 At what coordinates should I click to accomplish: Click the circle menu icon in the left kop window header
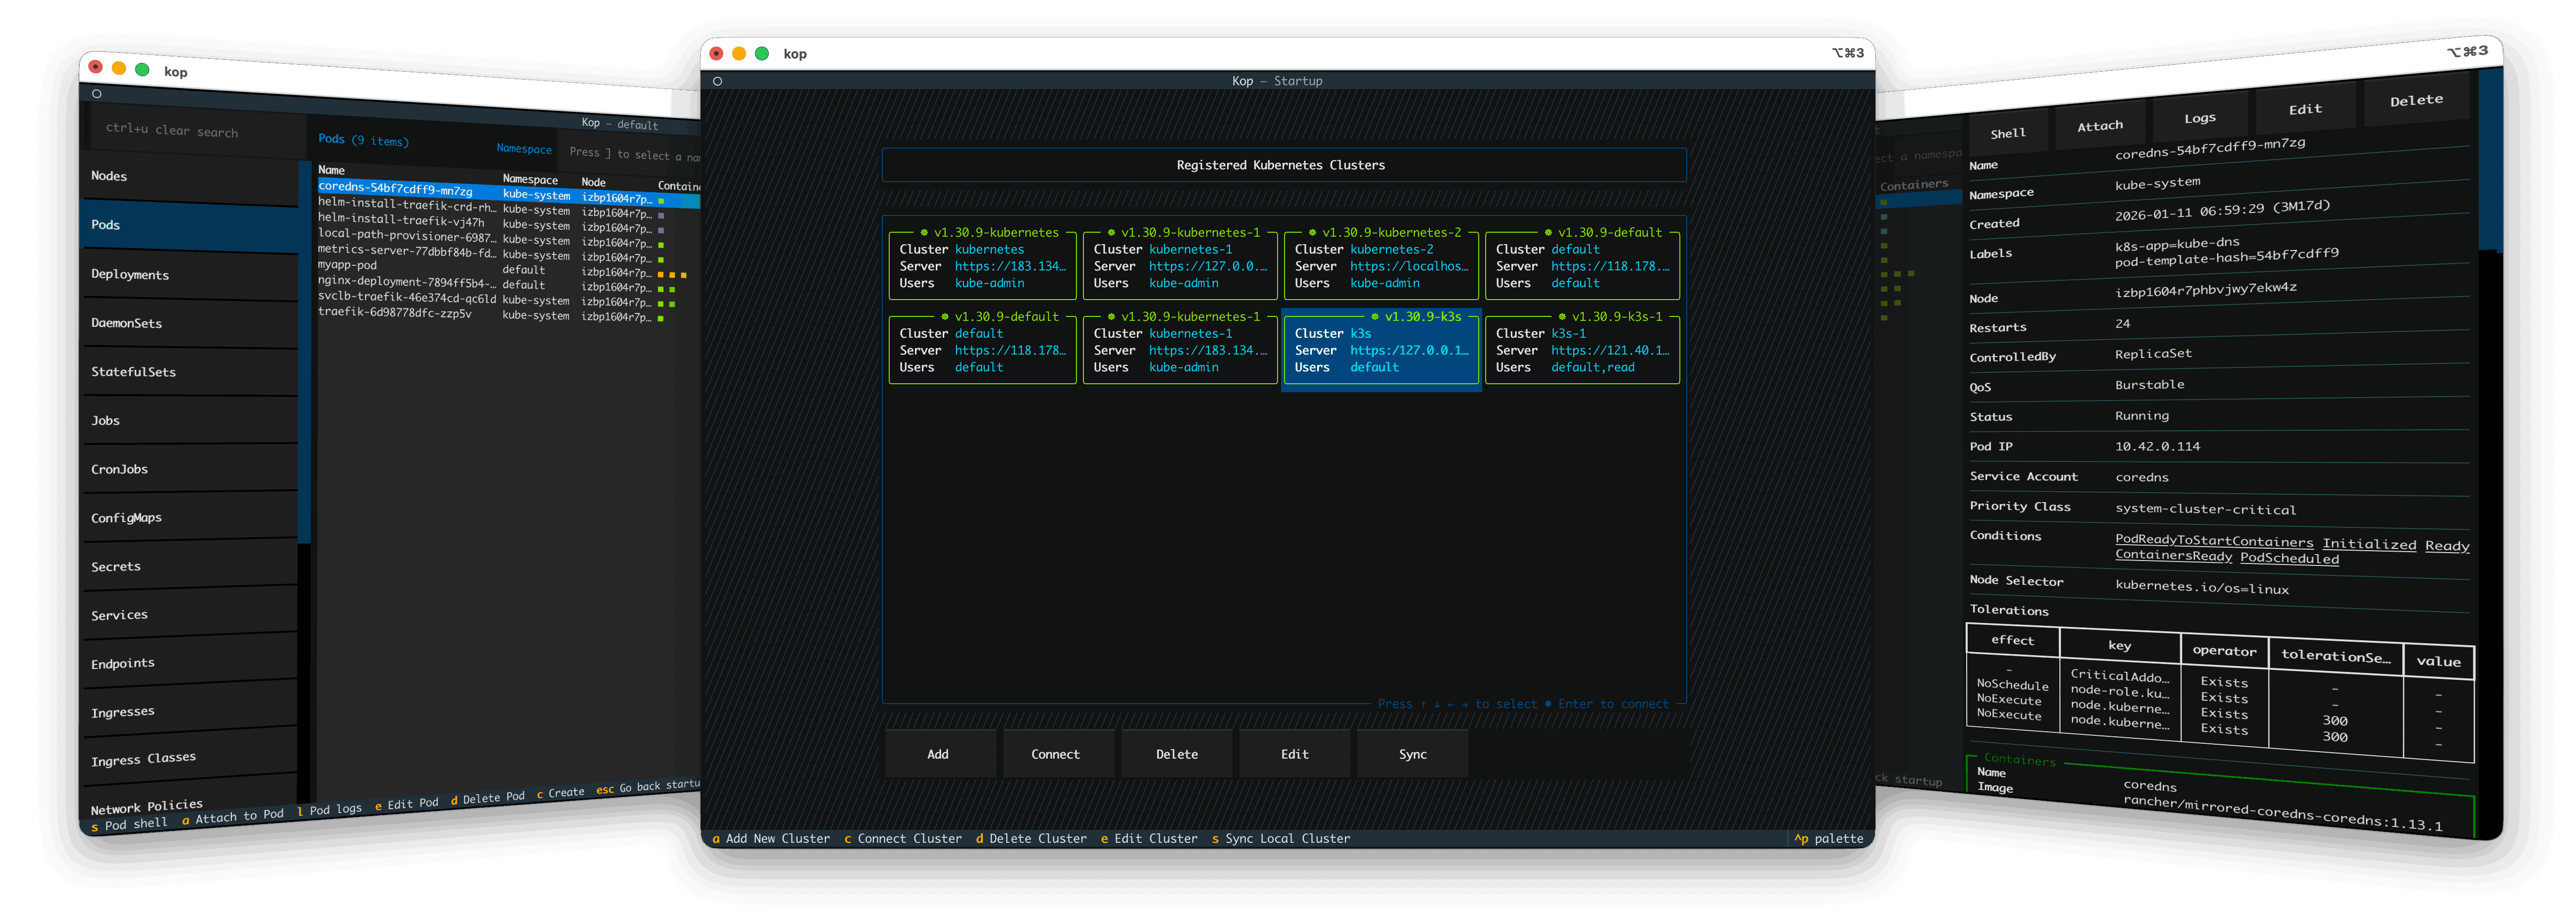tap(97, 94)
